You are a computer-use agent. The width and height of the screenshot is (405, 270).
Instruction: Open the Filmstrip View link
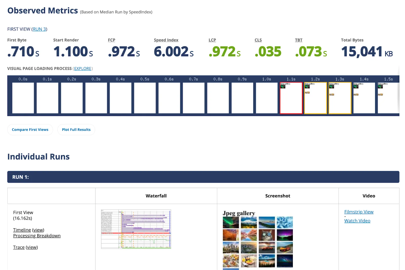(x=359, y=212)
